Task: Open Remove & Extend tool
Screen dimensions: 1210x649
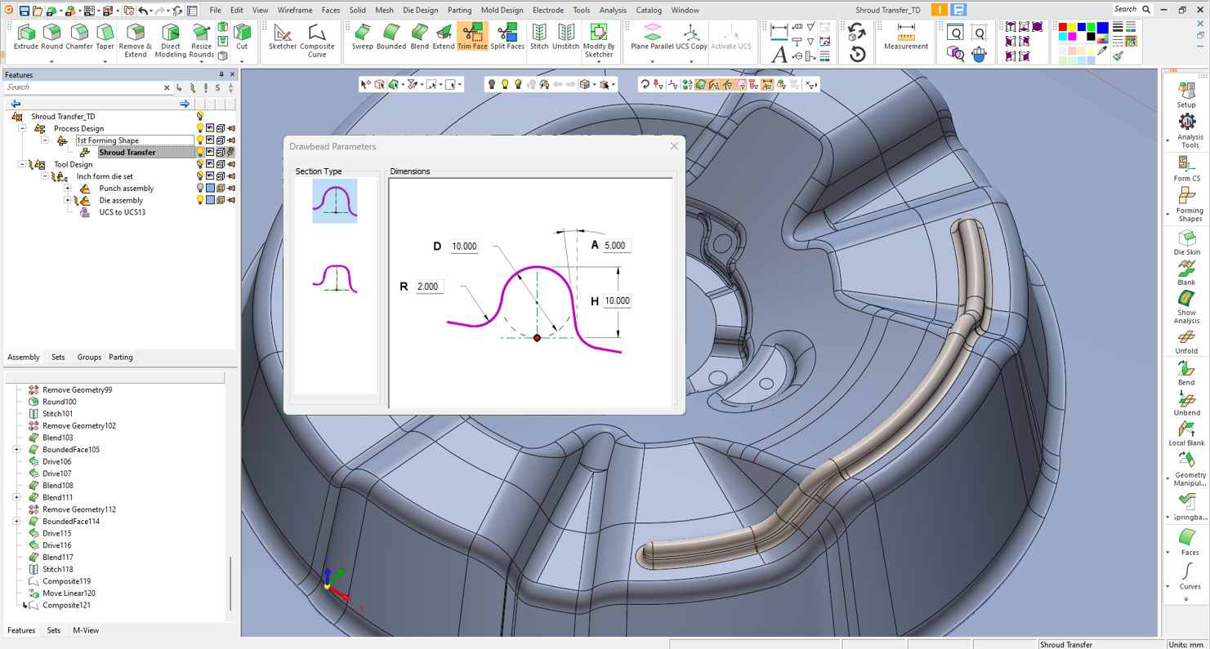Action: pyautogui.click(x=136, y=41)
